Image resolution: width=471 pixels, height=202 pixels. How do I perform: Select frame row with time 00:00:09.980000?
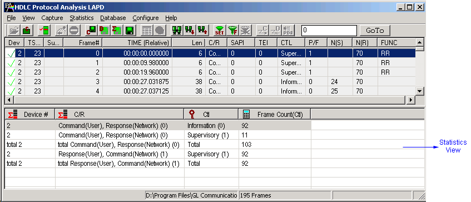point(210,63)
